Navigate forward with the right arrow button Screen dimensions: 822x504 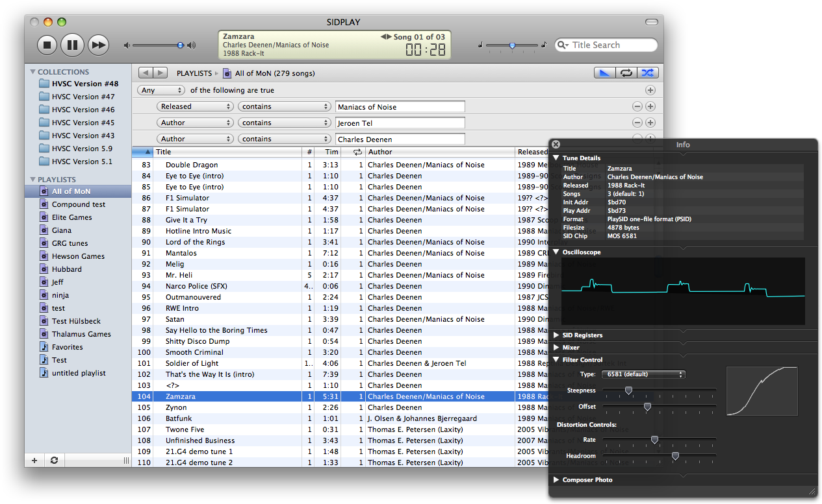(x=161, y=73)
